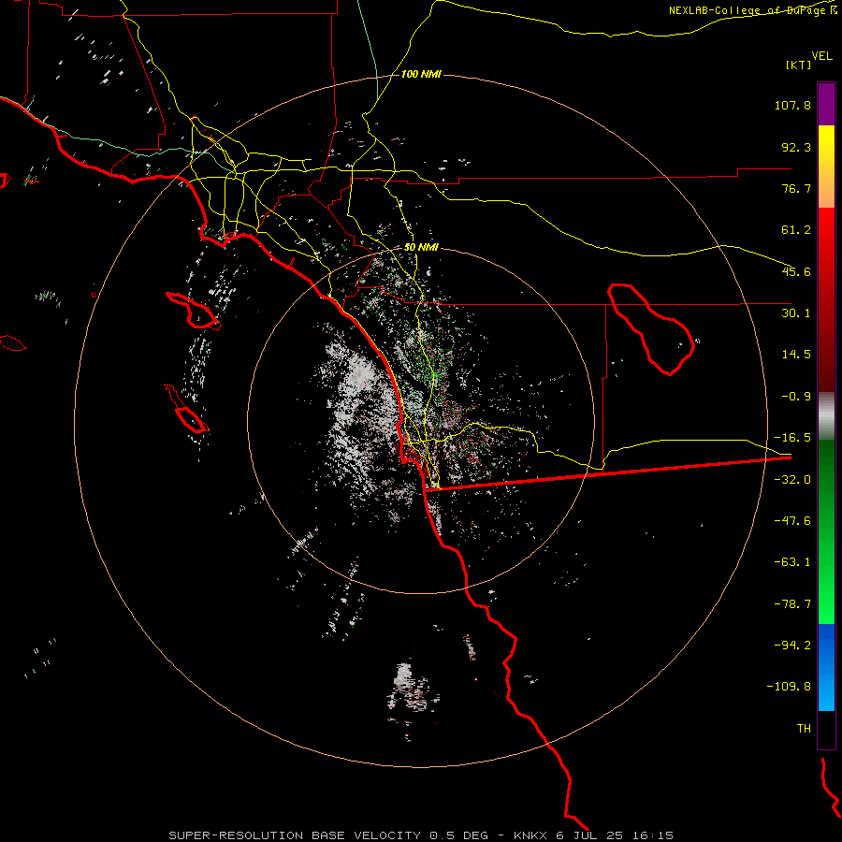This screenshot has width=842, height=842.
Task: Select the 61.2 scale value
Action: [796, 230]
